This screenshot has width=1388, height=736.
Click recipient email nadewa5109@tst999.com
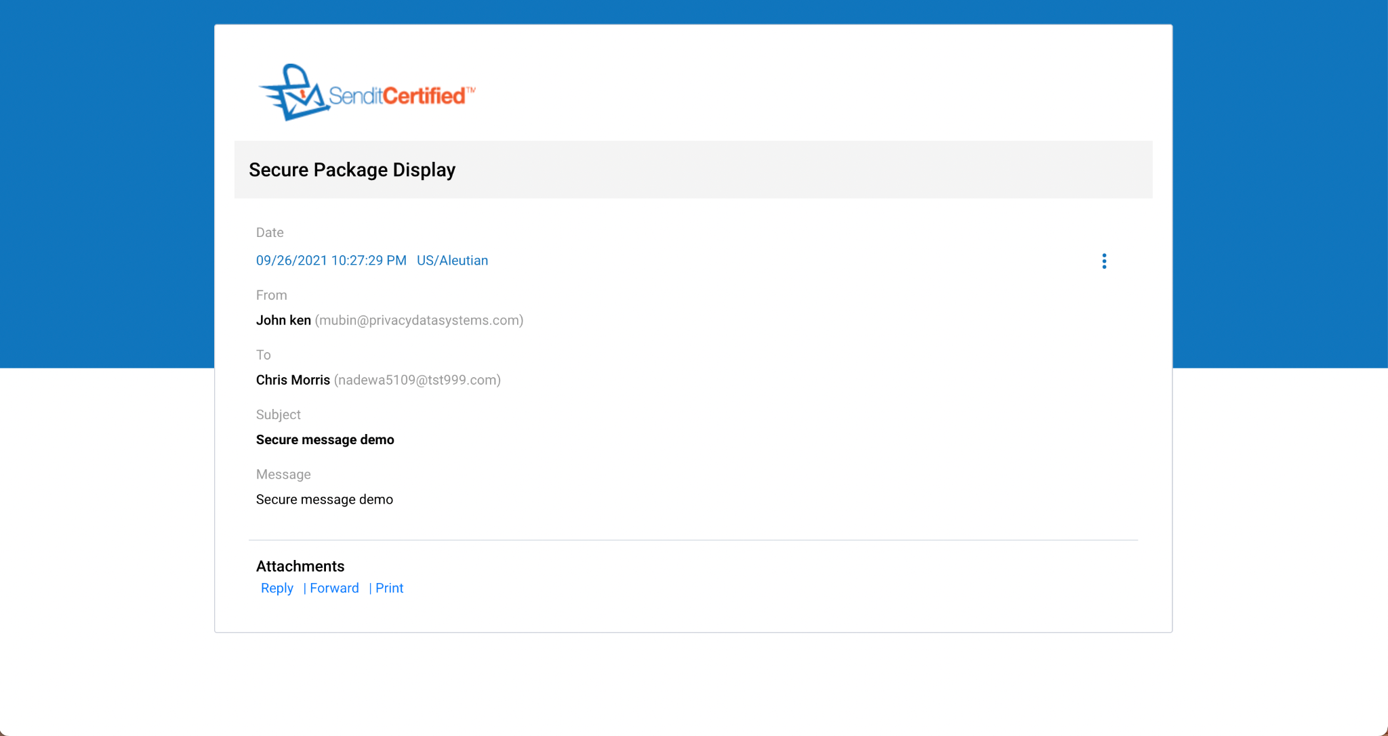click(x=417, y=380)
